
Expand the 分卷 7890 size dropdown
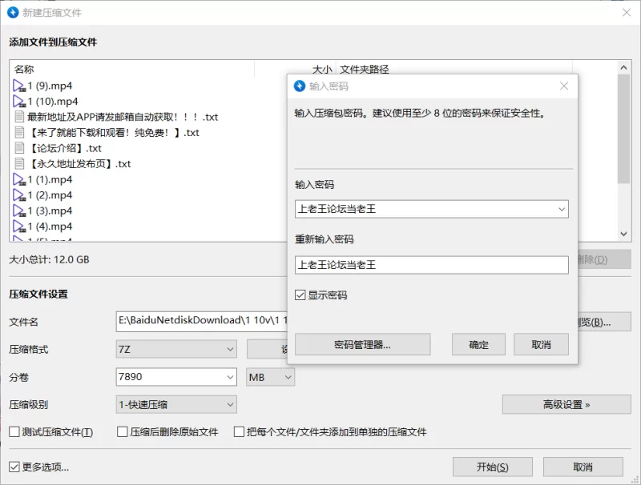(230, 377)
